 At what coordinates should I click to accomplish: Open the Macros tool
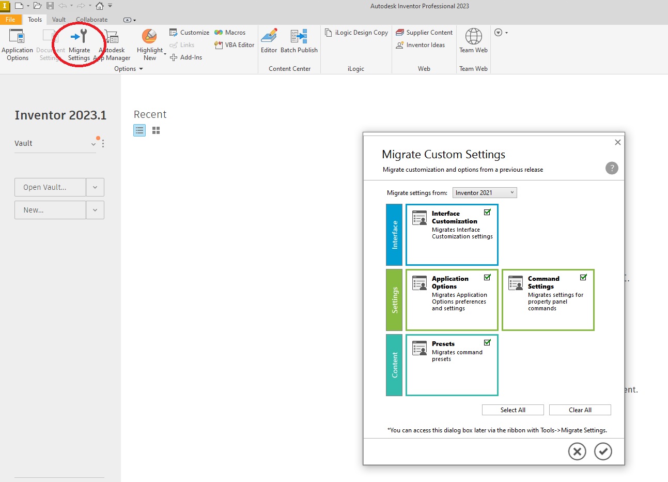(230, 33)
